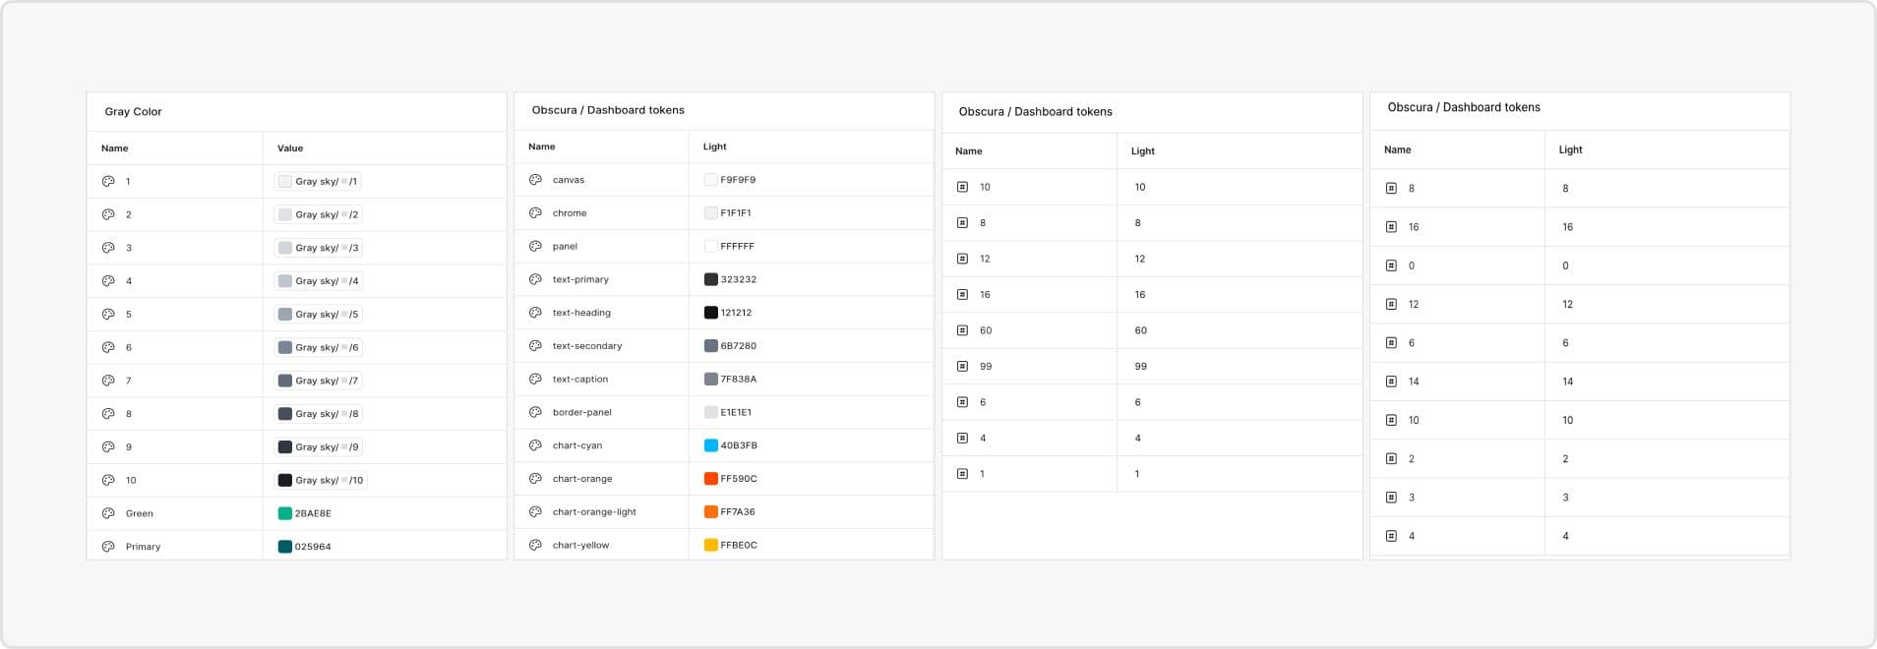The height and width of the screenshot is (649, 1877).
Task: Select the hex value FF7A36
Action: coord(738,511)
